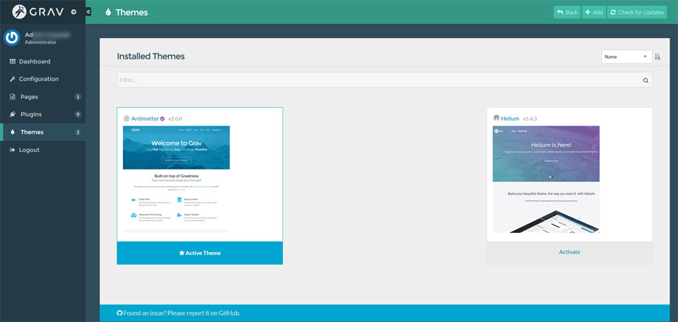This screenshot has height=322, width=678.
Task: Open the administrator profile avatar
Action: pyautogui.click(x=12, y=37)
